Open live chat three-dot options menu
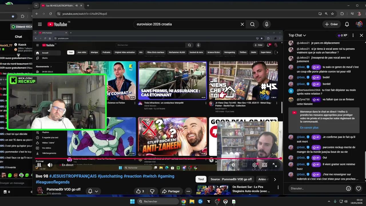This screenshot has height=206, width=366. pos(353,35)
